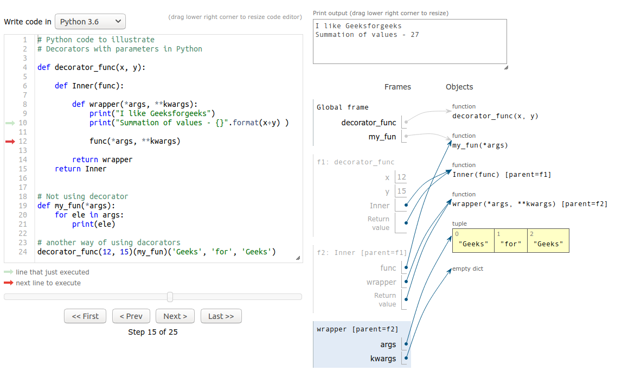Advance with the 'Next >' button
Image resolution: width=641 pixels, height=377 pixels.
coord(175,316)
